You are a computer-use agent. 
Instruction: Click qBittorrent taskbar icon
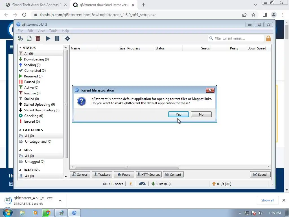pyautogui.click(x=74, y=213)
